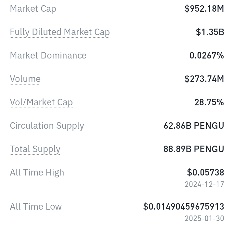The width and height of the screenshot is (234, 234).
Task: Select the Volume label
Action: click(25, 79)
